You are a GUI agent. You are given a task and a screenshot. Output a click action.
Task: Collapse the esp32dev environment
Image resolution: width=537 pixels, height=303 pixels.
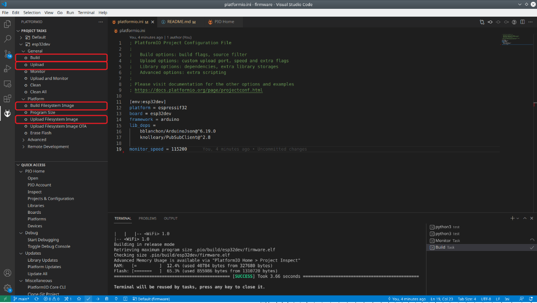(21, 44)
